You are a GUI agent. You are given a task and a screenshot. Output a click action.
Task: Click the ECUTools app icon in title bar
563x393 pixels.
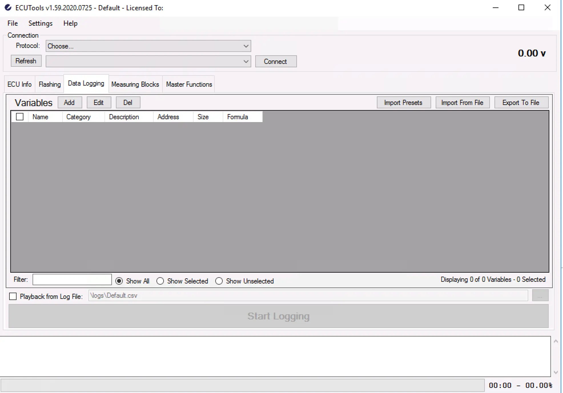8,8
